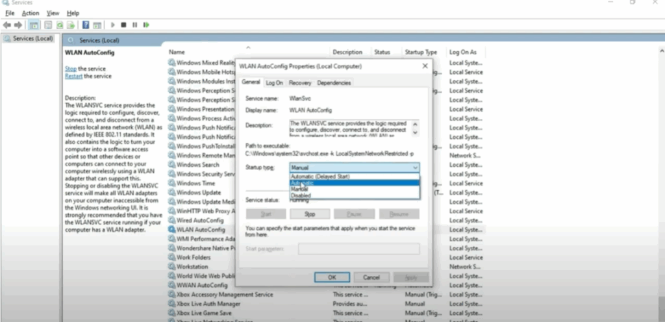Click the Restart Service green toolbar icon
Screen dimensions: 665x322
[x=146, y=25]
